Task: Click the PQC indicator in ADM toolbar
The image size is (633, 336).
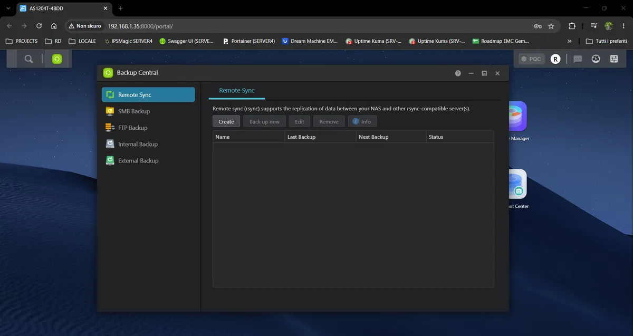Action: coord(532,59)
